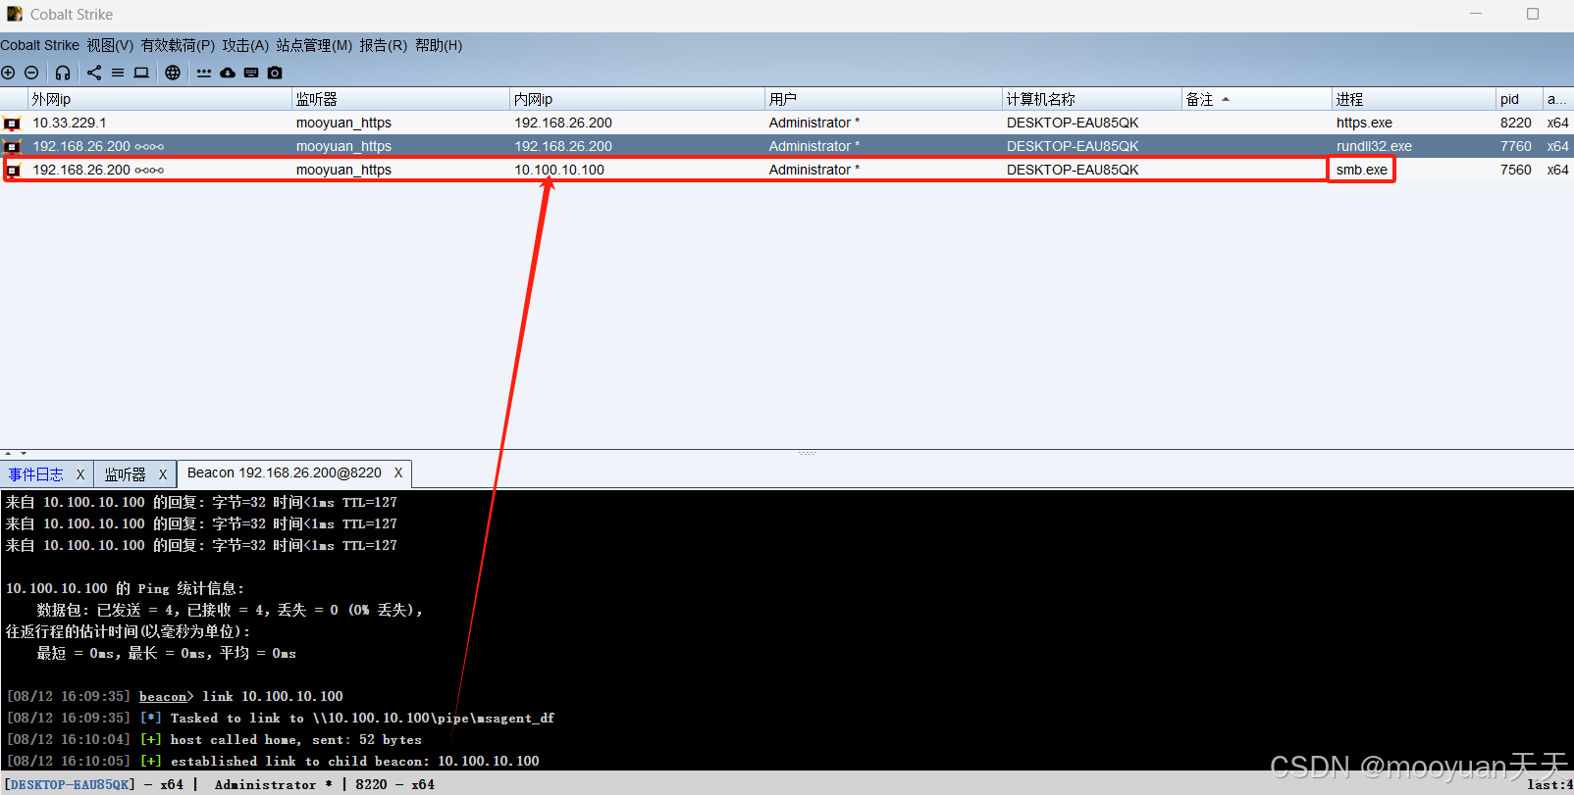
Task: Sort by the 外网ip column header
Action: tap(160, 99)
